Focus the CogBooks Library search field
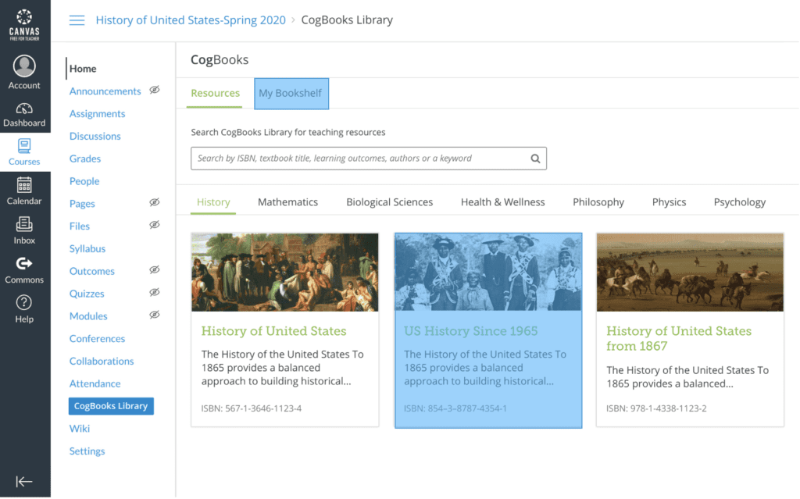This screenshot has width=800, height=499. pos(369,159)
